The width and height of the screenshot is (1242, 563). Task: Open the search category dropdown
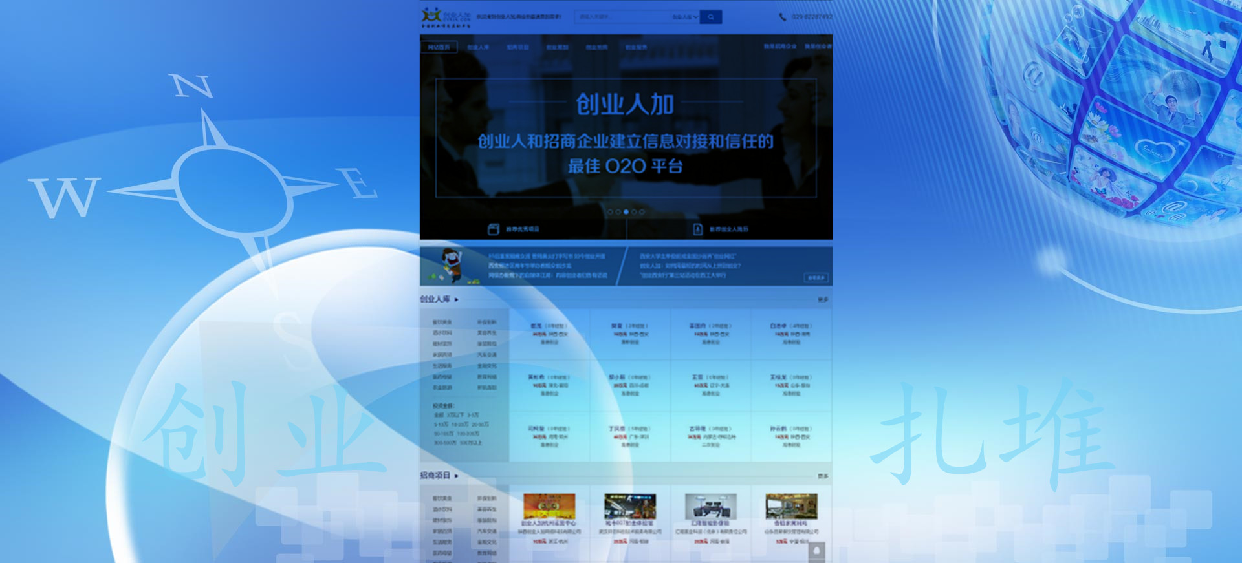(x=684, y=17)
